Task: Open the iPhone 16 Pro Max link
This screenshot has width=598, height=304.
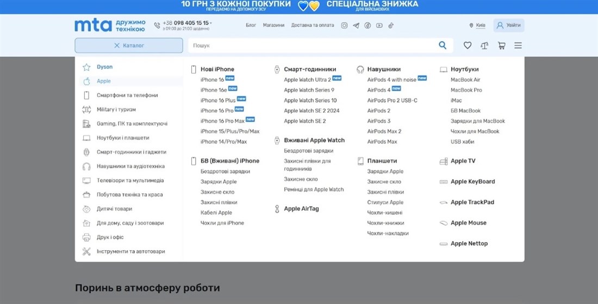Action: click(222, 121)
